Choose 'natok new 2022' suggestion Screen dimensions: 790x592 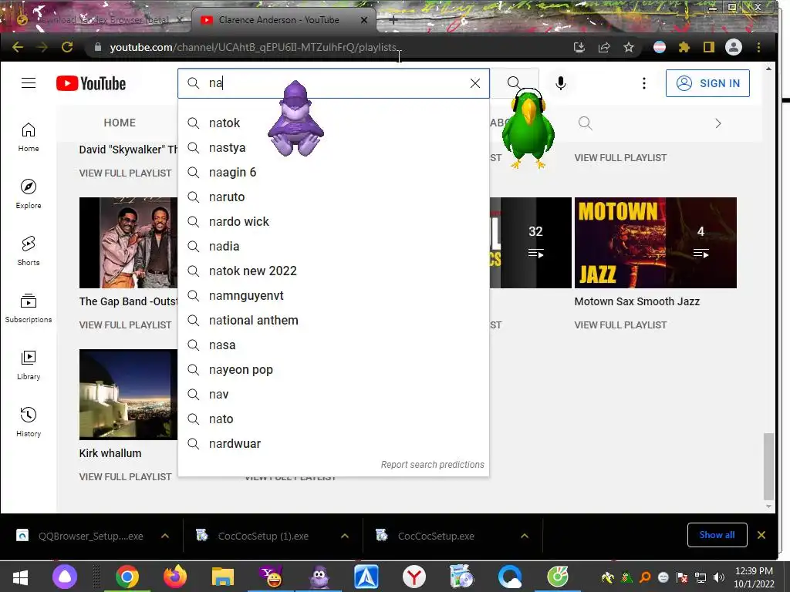tap(333, 271)
